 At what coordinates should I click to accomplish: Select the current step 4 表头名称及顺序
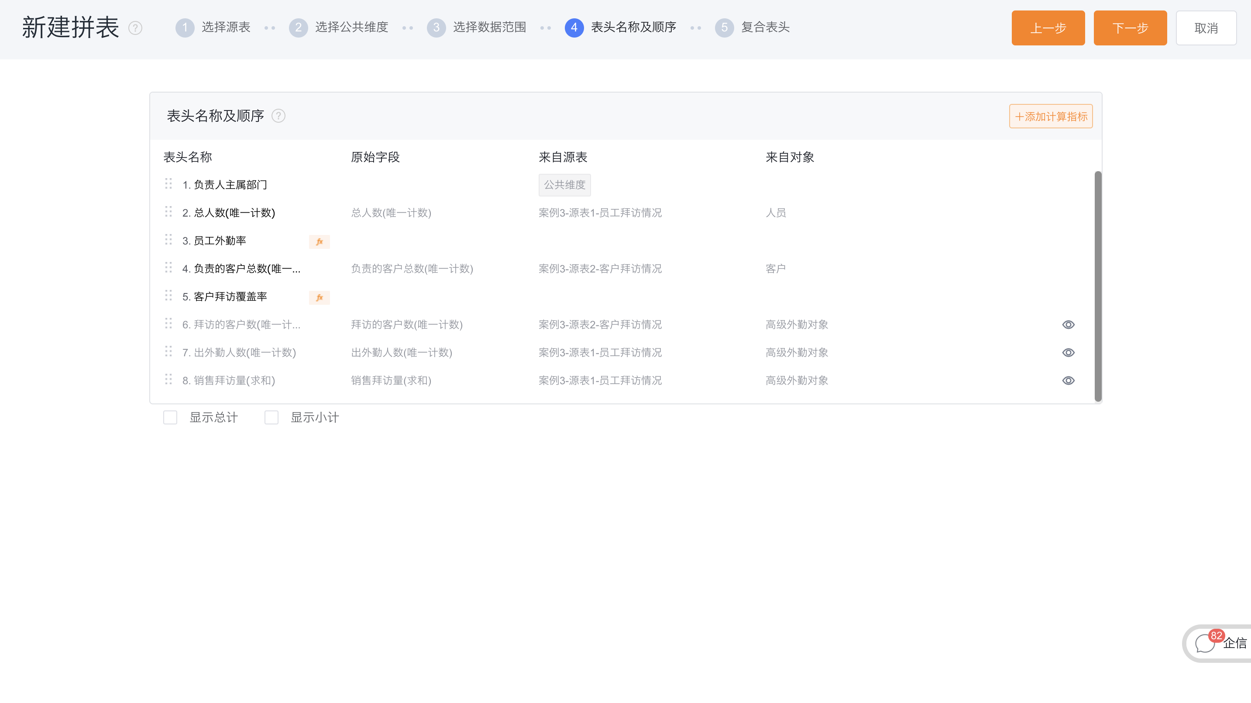click(x=621, y=27)
